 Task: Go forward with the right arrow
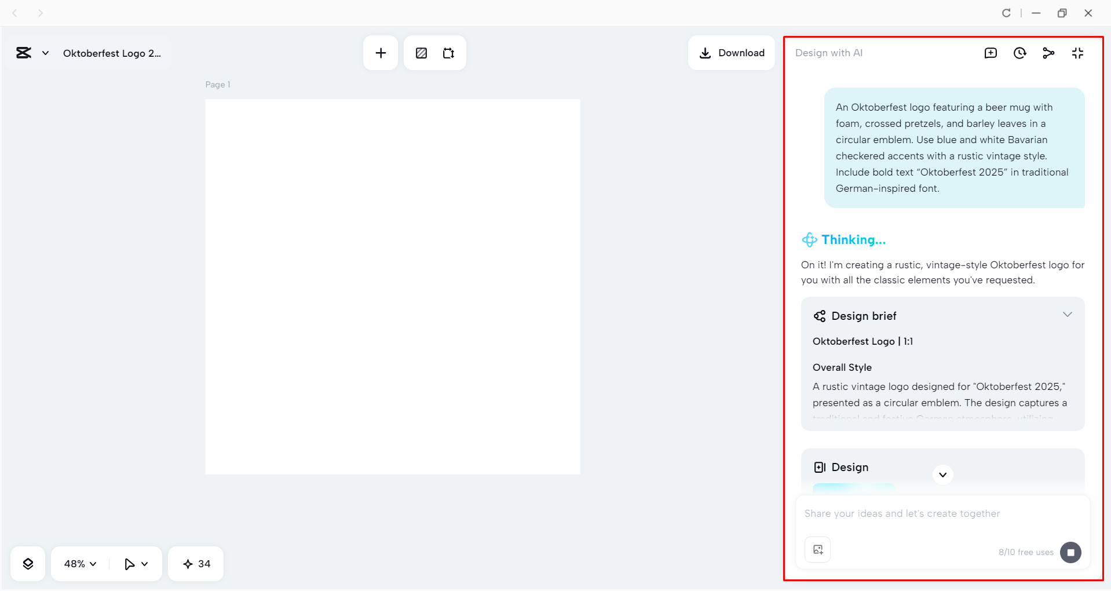tap(40, 13)
